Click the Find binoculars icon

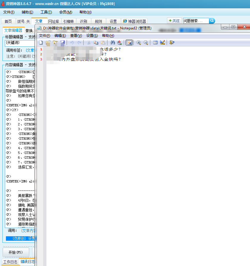tap(112, 43)
